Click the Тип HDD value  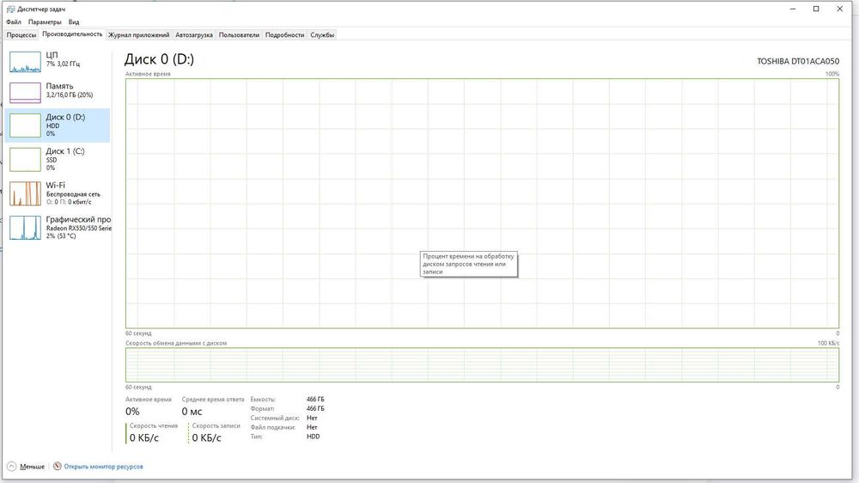coord(313,437)
